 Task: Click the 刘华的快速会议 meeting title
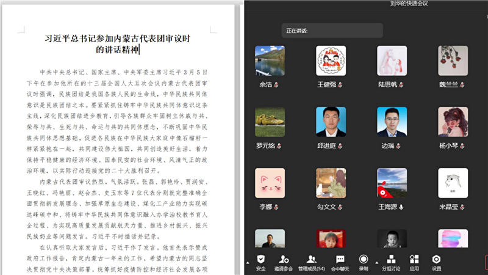[409, 4]
